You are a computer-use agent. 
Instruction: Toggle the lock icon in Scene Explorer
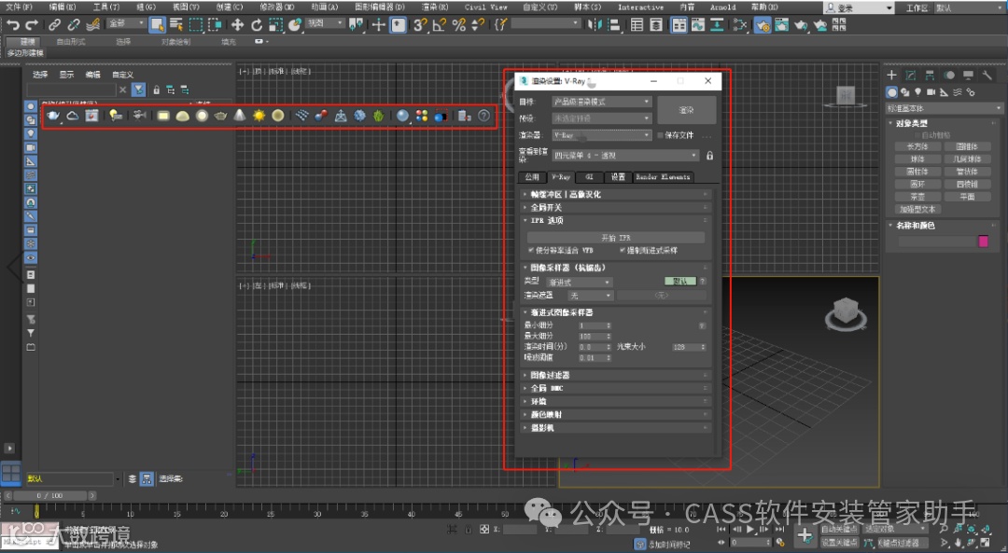pyautogui.click(x=156, y=90)
